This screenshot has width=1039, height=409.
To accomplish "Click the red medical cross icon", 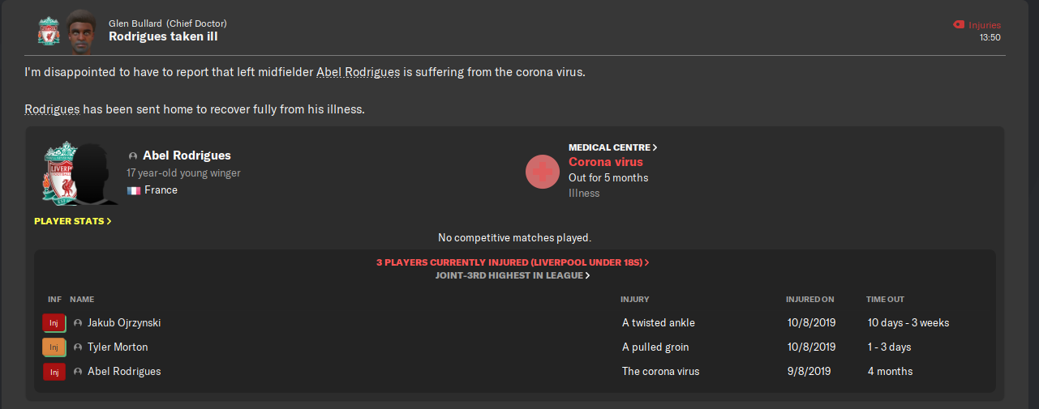I will [543, 172].
